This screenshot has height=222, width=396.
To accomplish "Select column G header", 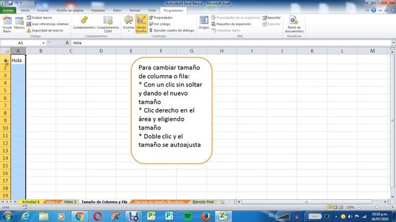I will pyautogui.click(x=191, y=51).
